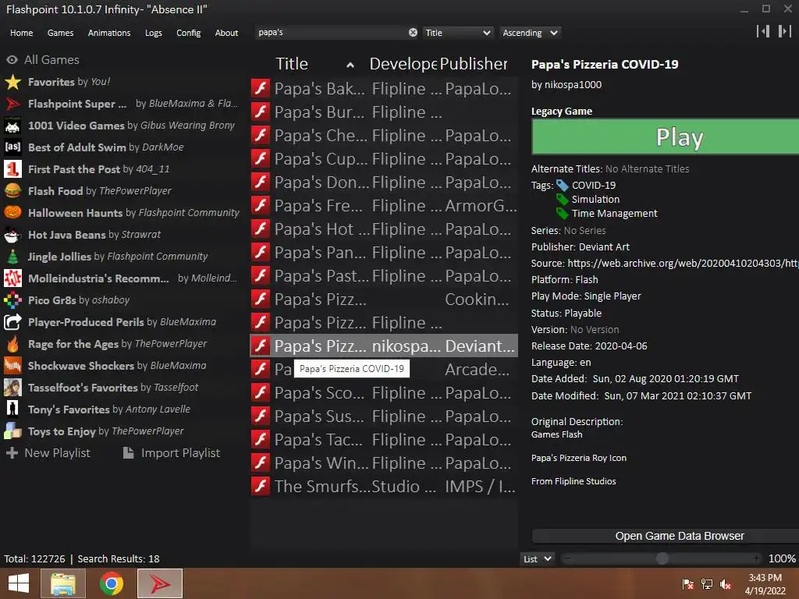Toggle the Title column sort arrow

[350, 65]
